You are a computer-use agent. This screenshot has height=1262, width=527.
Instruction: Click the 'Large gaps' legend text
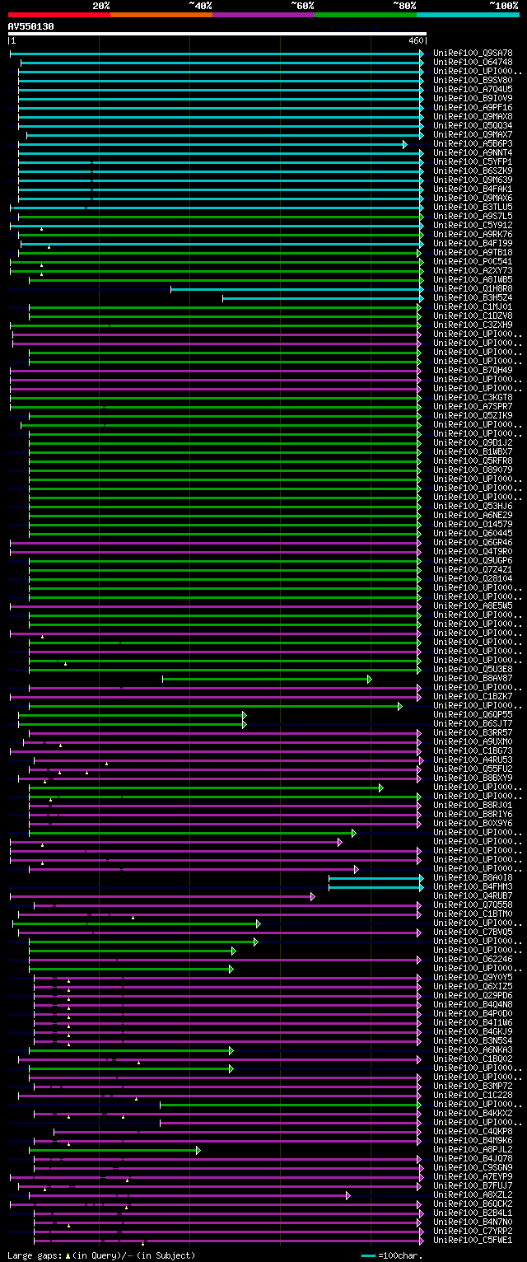click(x=34, y=1255)
